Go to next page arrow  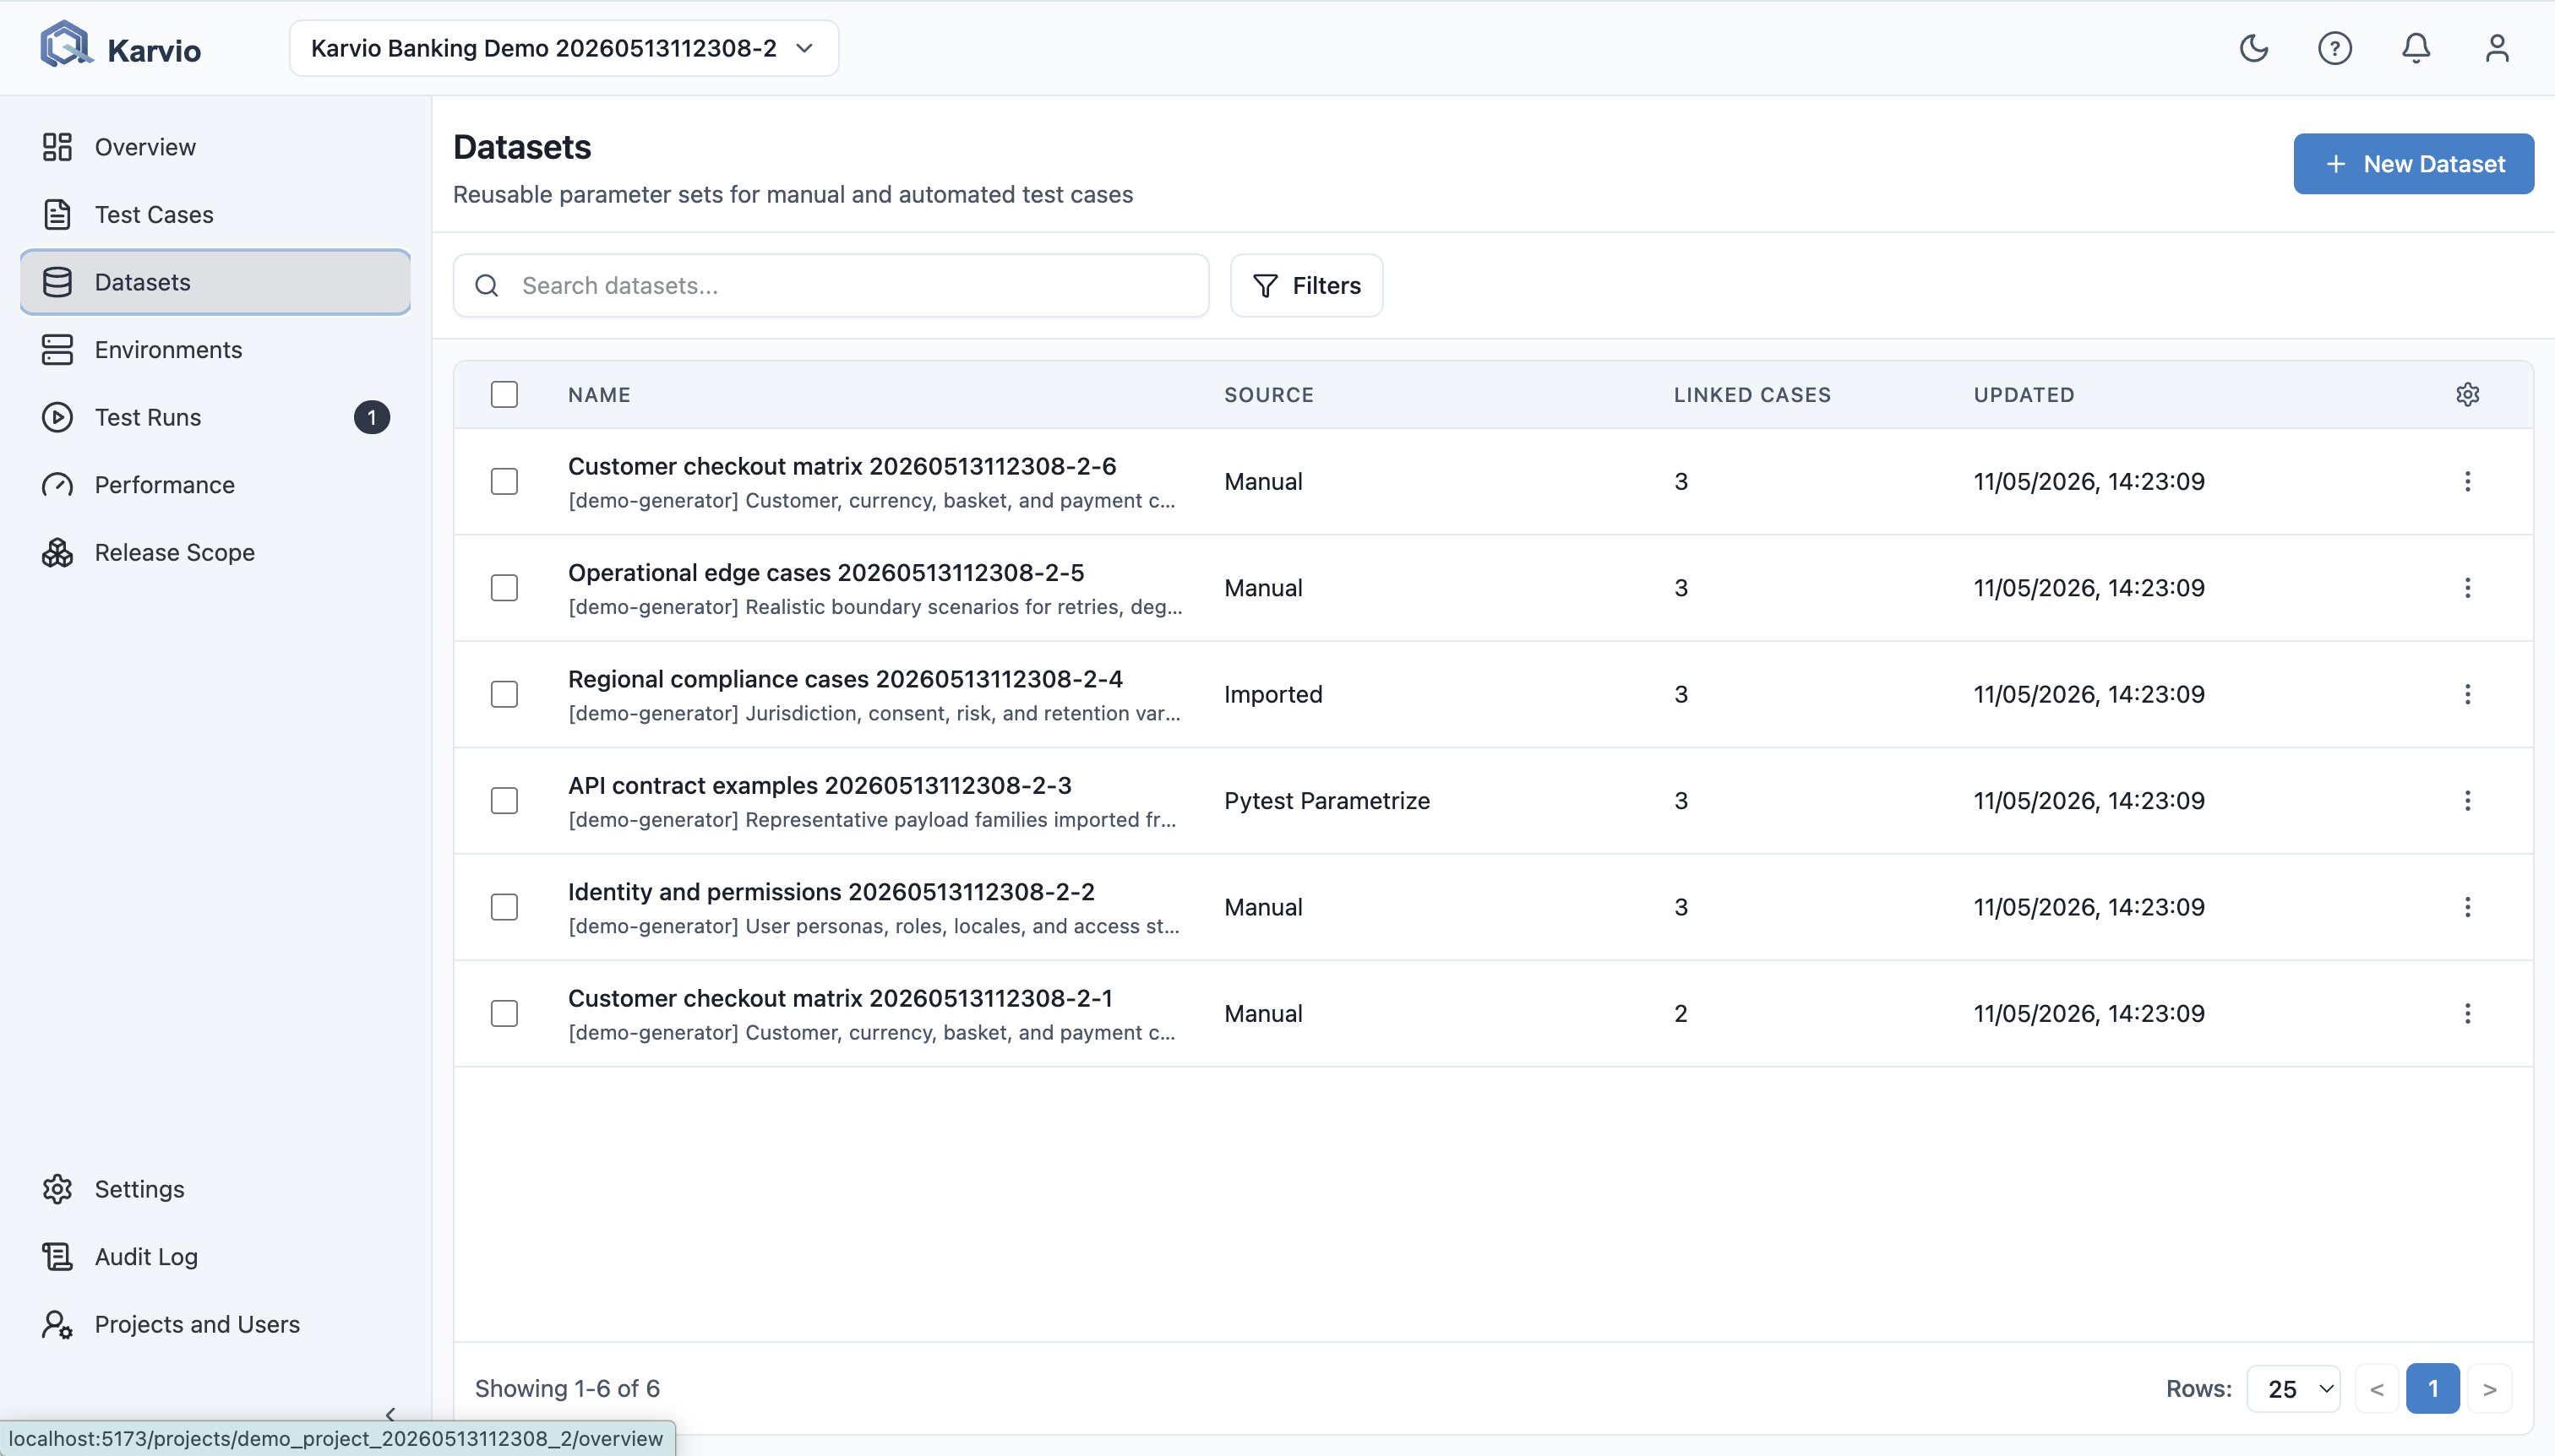[x=2489, y=1388]
